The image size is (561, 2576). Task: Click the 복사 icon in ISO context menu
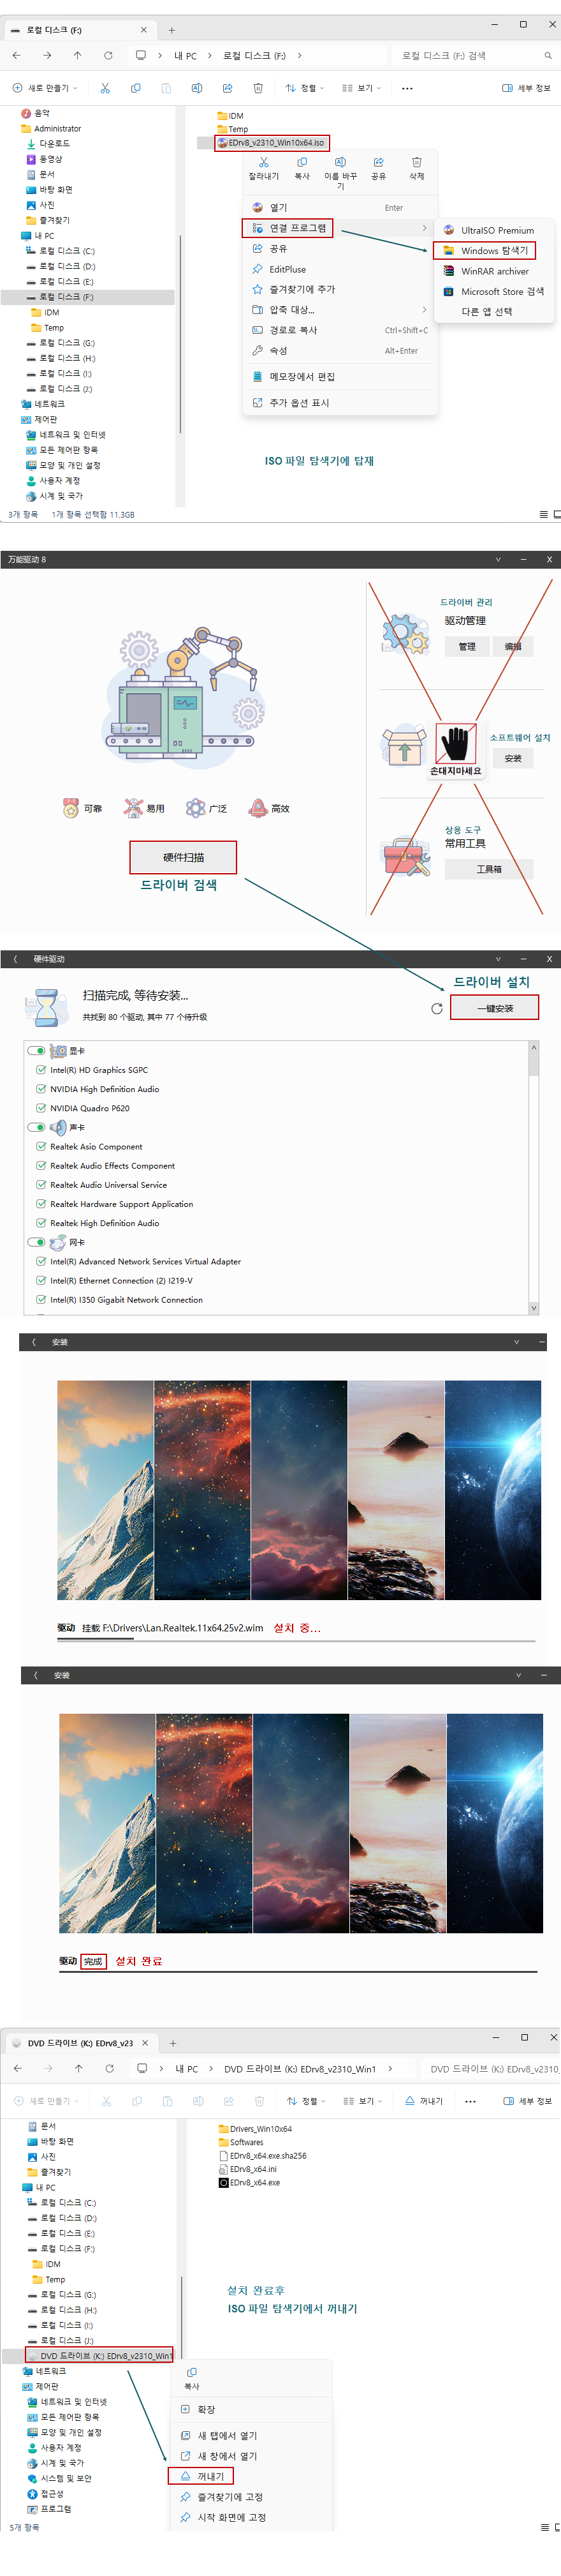[302, 162]
